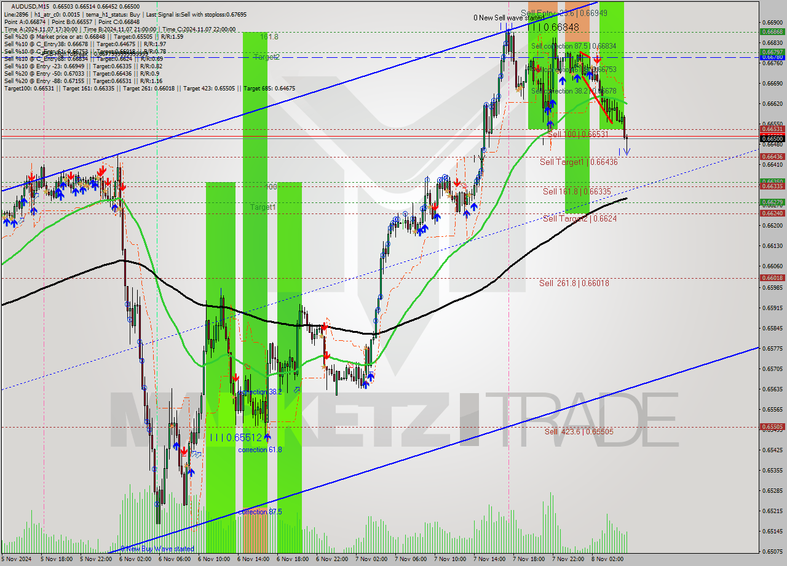
Task: Click the blue 'correction 61.8' label
Action: [260, 450]
